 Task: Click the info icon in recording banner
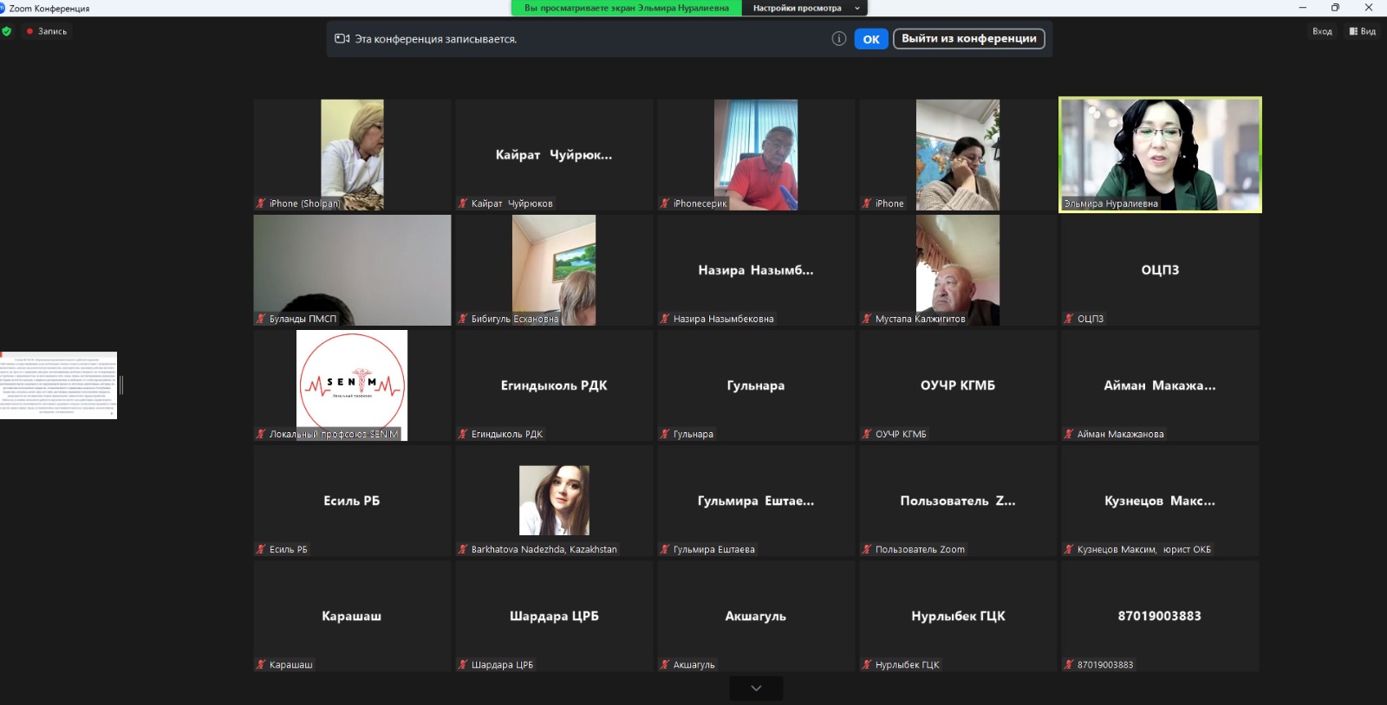tap(838, 39)
